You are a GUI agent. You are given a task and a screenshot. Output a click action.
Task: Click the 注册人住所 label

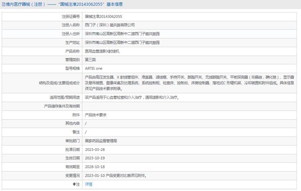click(x=71, y=34)
